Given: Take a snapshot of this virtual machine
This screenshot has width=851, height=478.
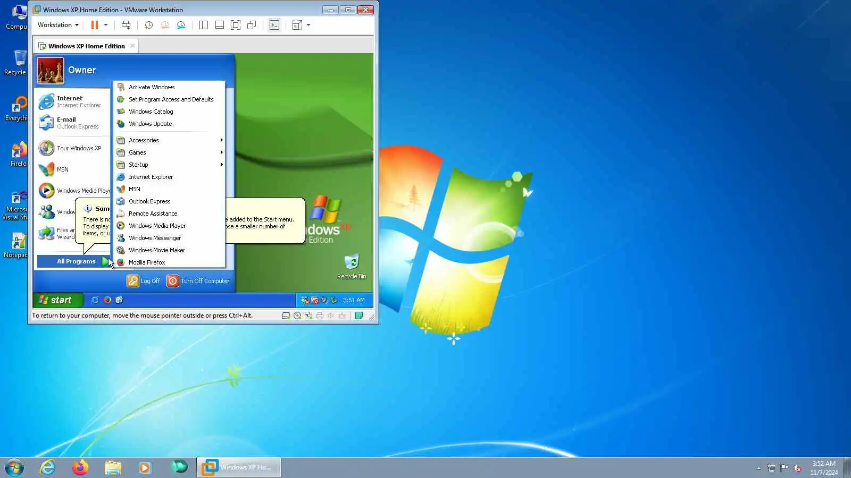Looking at the screenshot, I should [149, 25].
